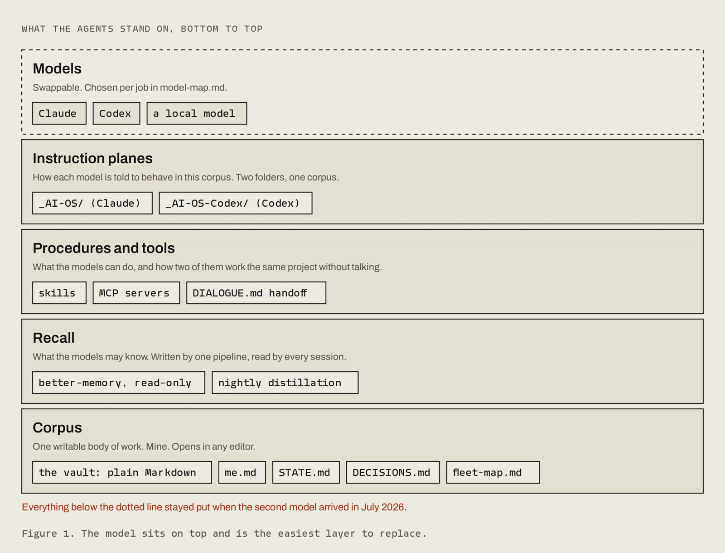Click 'Swappable. Chosen per job' description
The image size is (725, 553).
(x=130, y=87)
